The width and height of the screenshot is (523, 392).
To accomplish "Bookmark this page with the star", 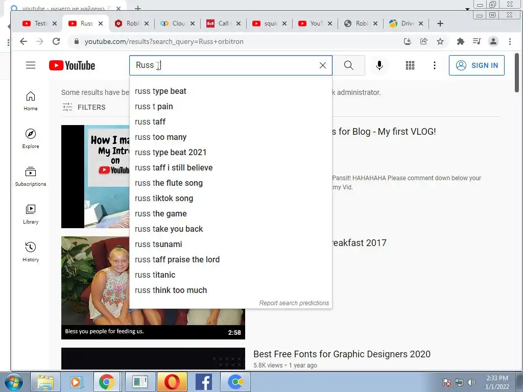I will (440, 41).
